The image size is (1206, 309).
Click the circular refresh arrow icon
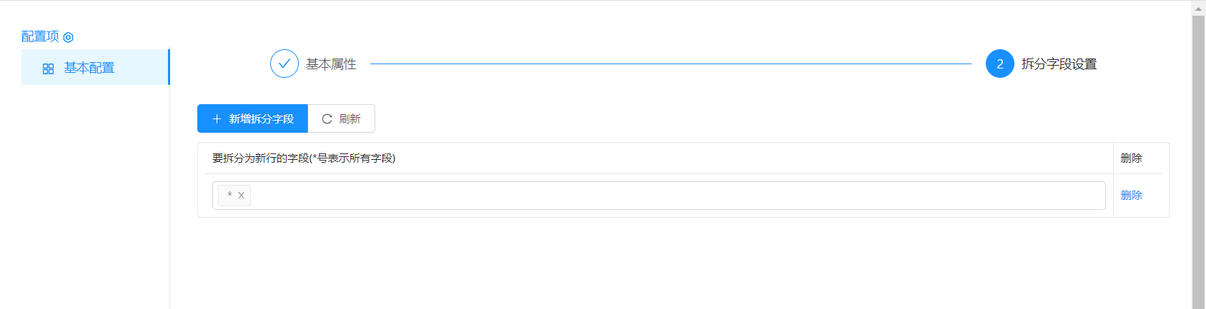(x=327, y=119)
